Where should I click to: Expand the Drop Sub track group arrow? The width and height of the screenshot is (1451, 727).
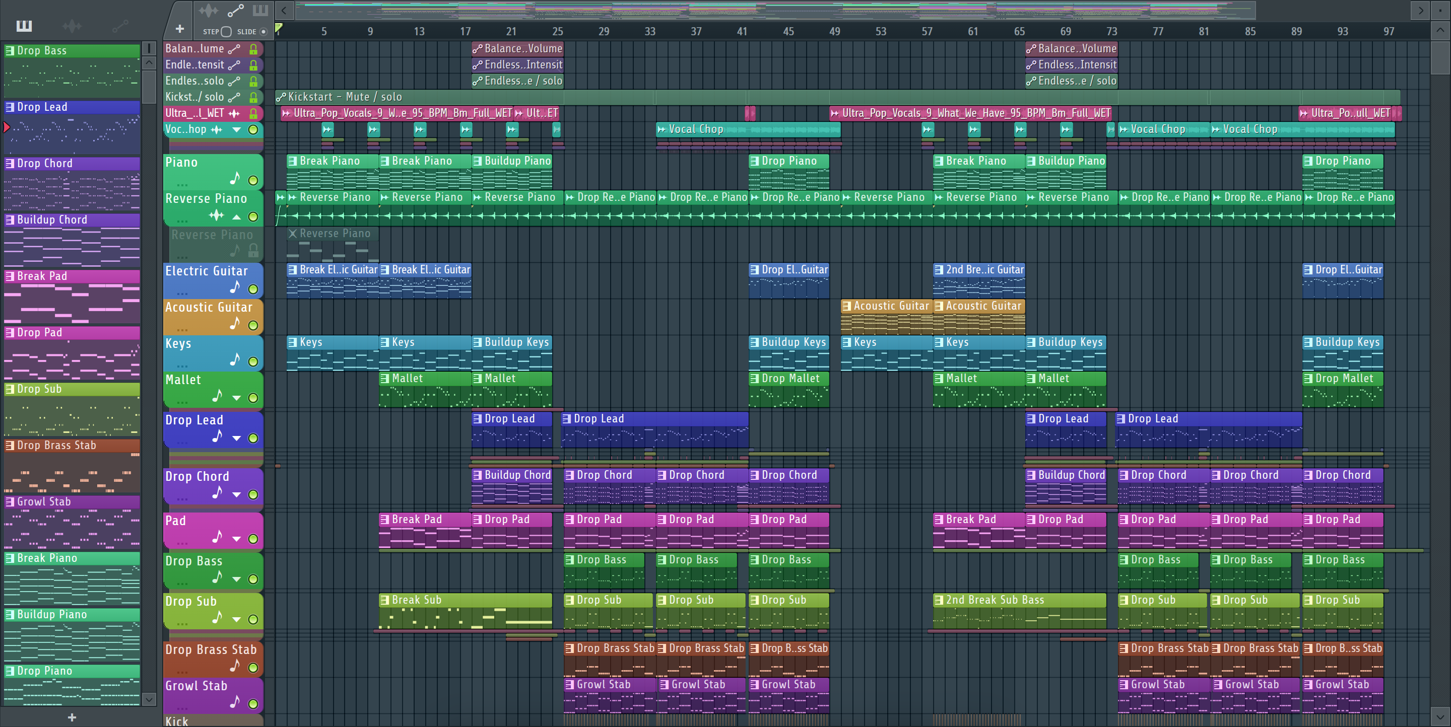(237, 620)
